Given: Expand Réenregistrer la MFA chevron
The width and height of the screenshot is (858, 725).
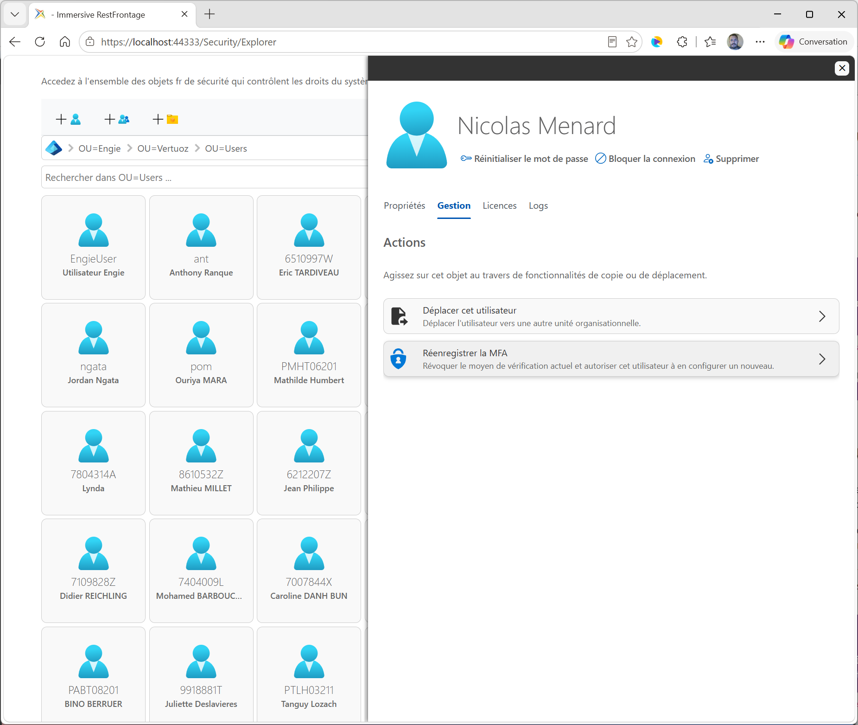Looking at the screenshot, I should pyautogui.click(x=822, y=359).
